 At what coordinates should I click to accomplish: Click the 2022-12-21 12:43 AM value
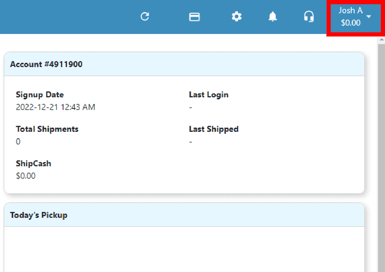pyautogui.click(x=55, y=107)
